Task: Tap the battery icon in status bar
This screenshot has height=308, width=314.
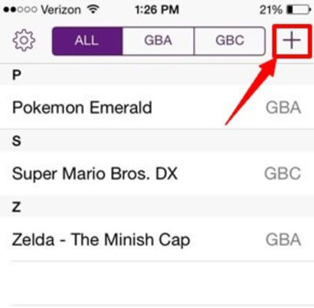Action: pos(299,10)
